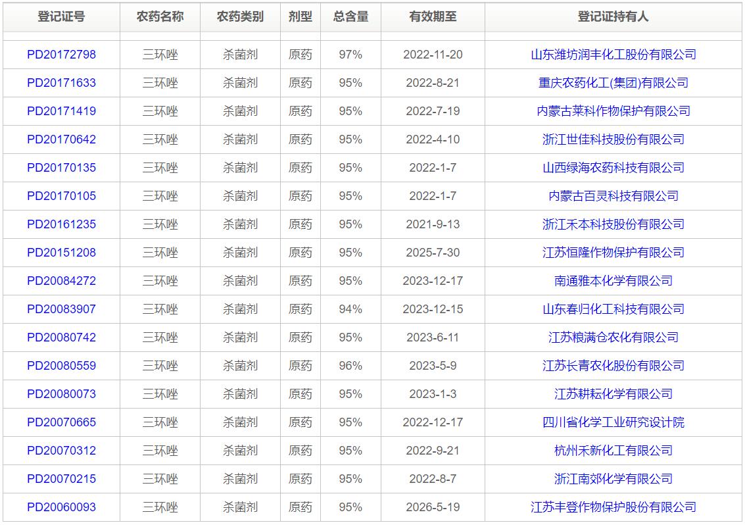Open registration PD20171419 link
The height and width of the screenshot is (525, 745).
pos(61,111)
